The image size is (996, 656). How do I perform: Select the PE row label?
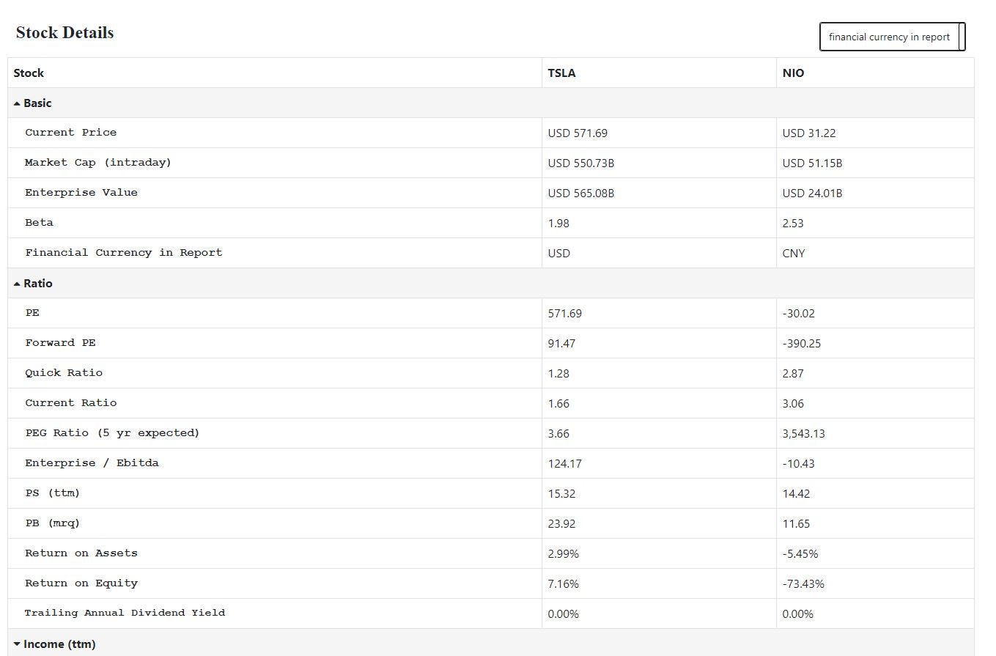(32, 313)
